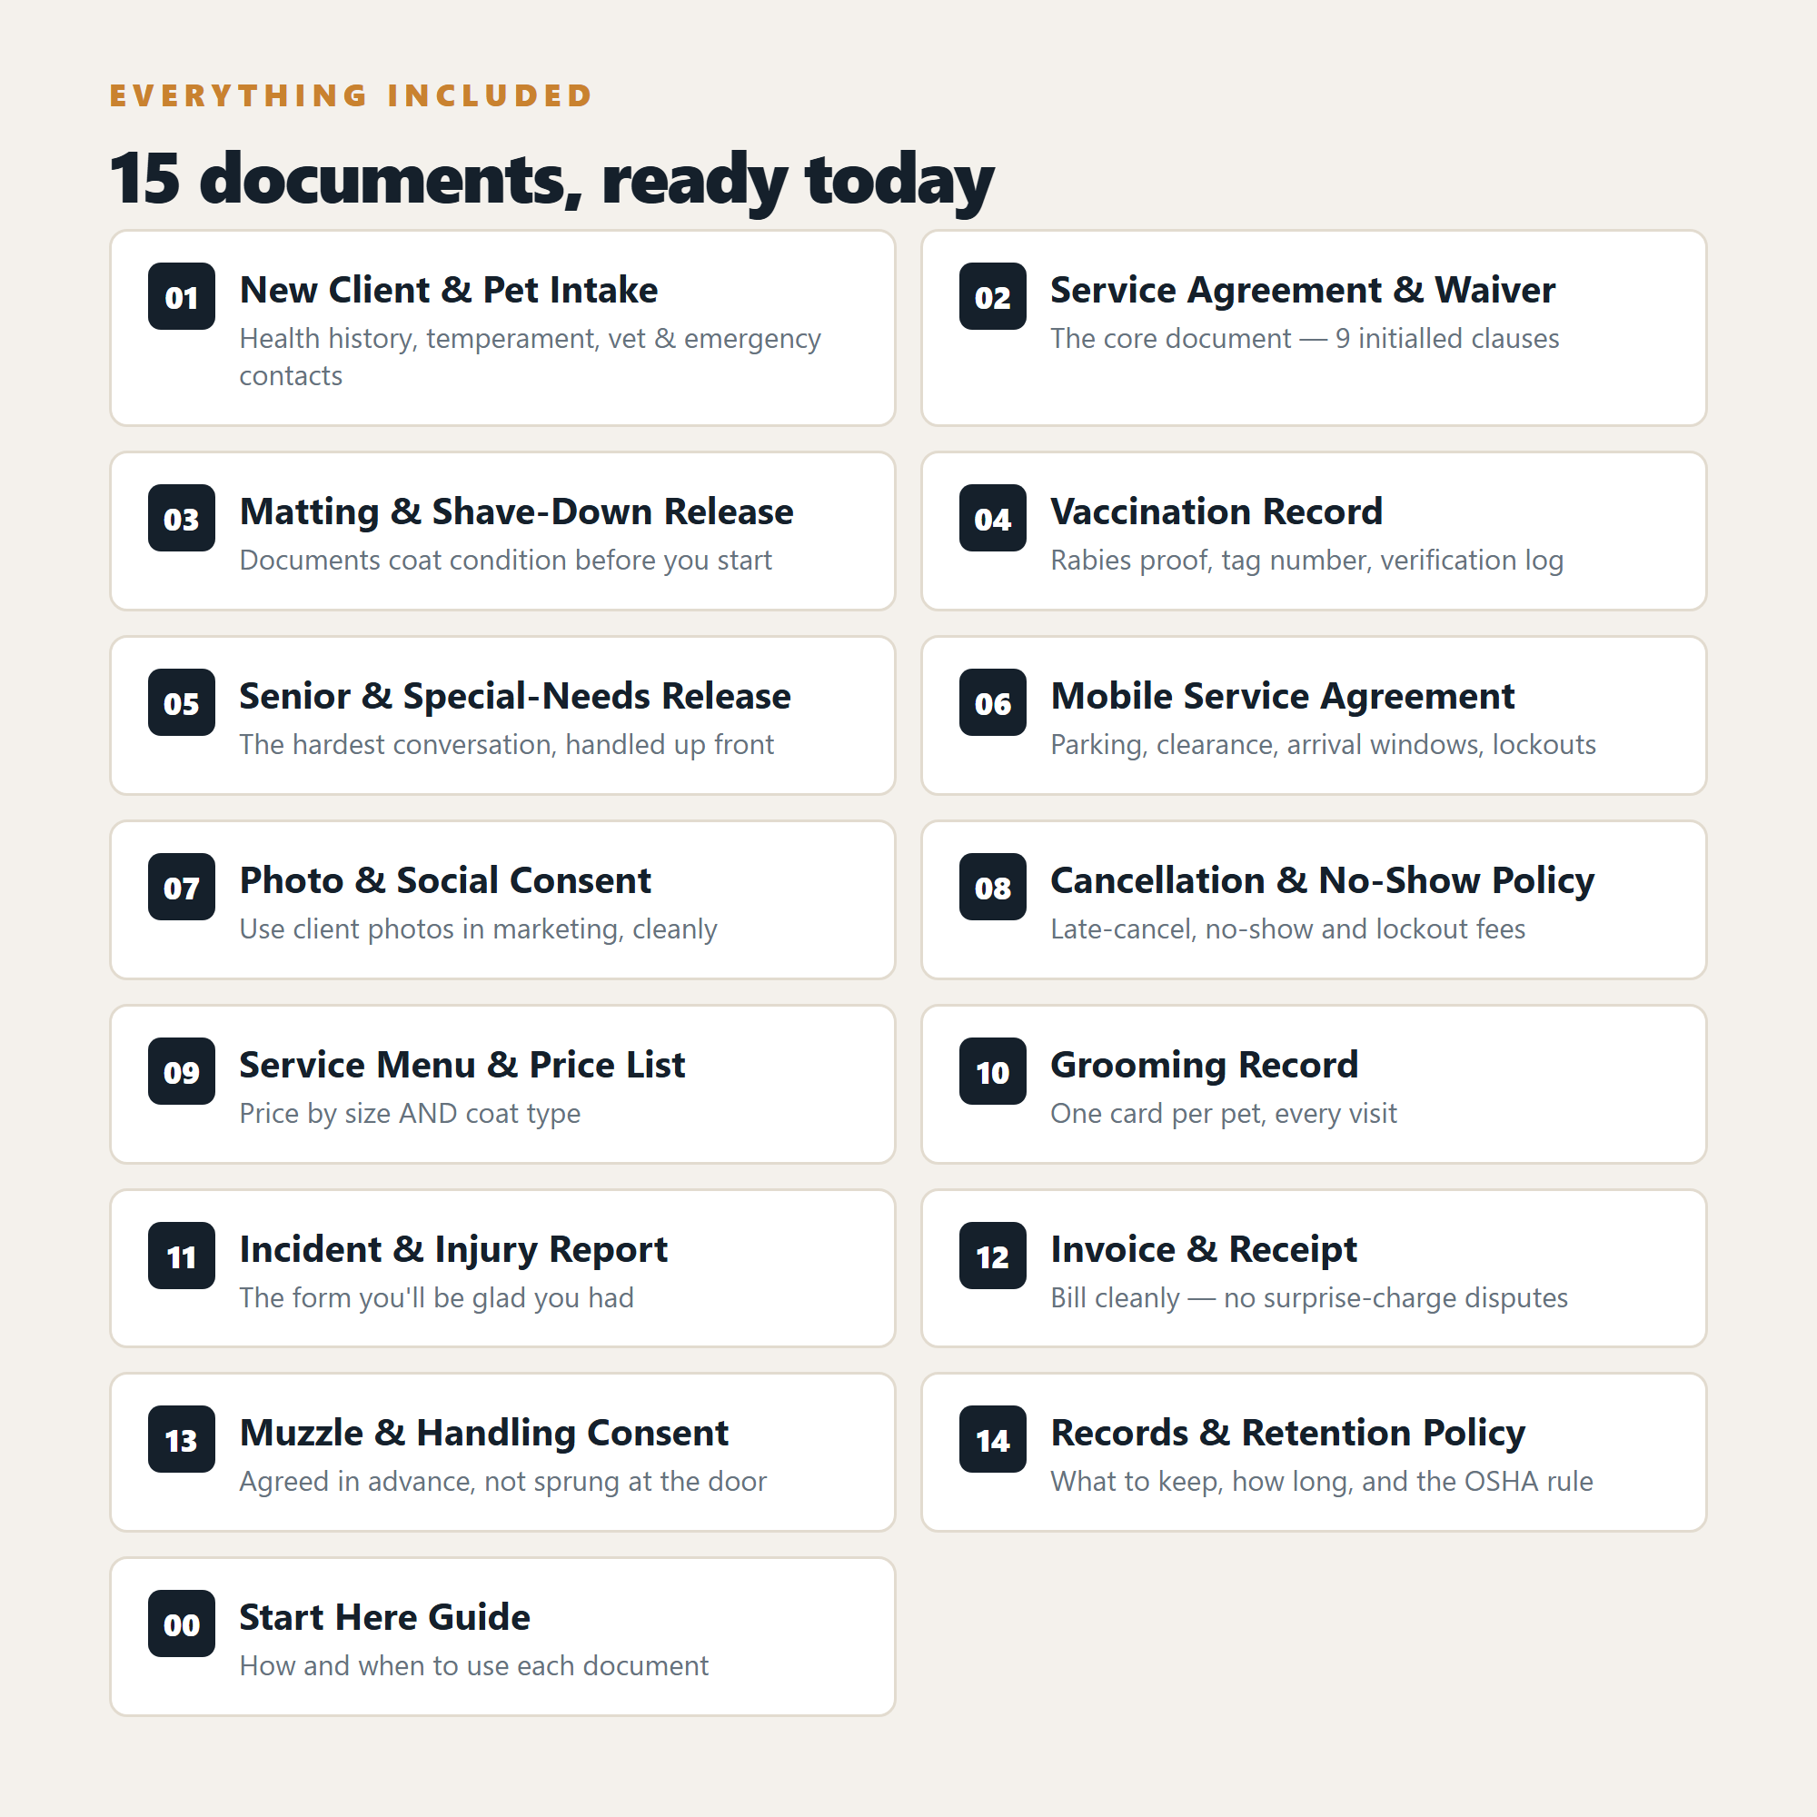Choose the Mobile Service Agreement title
This screenshot has width=1817, height=1817.
pyautogui.click(x=1282, y=696)
